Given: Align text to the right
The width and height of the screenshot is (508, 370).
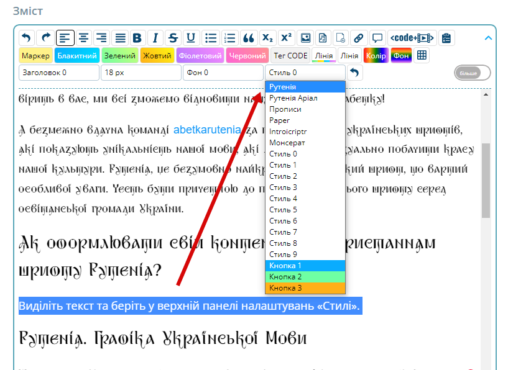Looking at the screenshot, I should click(102, 38).
